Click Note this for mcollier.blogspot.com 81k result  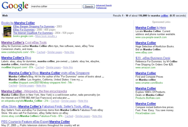pos(68,67)
